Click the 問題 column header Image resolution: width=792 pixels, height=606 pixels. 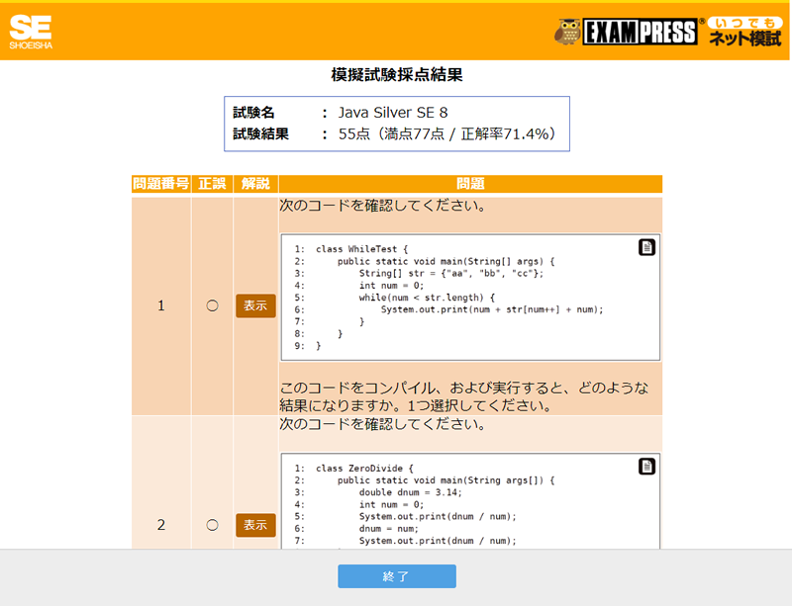470,184
